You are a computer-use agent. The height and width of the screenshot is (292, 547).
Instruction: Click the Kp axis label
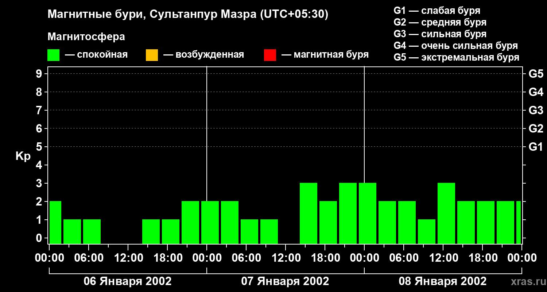[x=23, y=156]
